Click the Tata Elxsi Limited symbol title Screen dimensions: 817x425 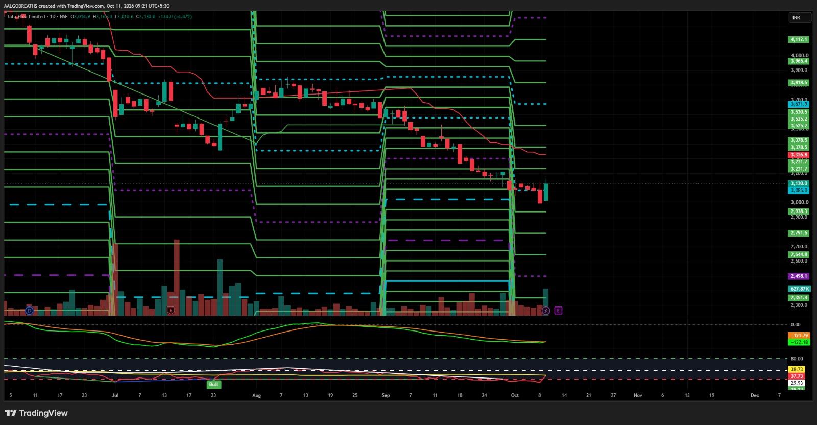click(26, 17)
